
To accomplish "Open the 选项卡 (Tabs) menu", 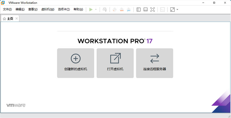I will 64,10.
